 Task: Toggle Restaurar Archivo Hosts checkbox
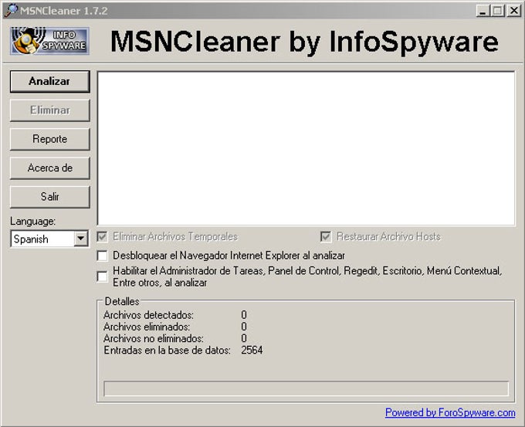(x=326, y=237)
